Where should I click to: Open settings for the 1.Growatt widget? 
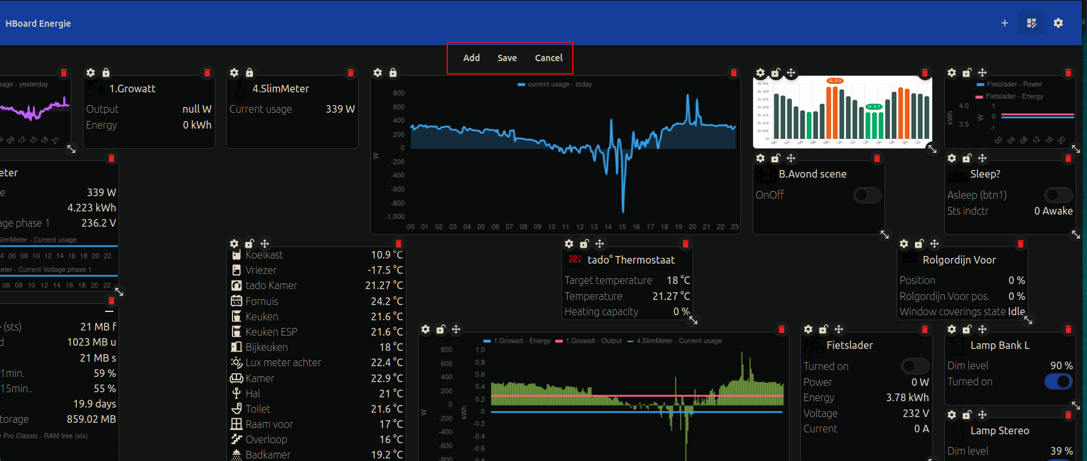click(x=90, y=73)
